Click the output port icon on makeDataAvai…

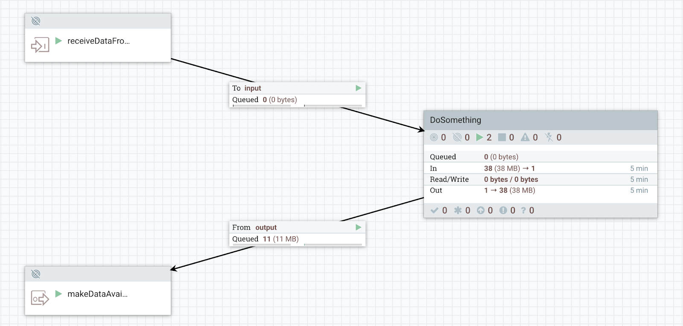40,298
